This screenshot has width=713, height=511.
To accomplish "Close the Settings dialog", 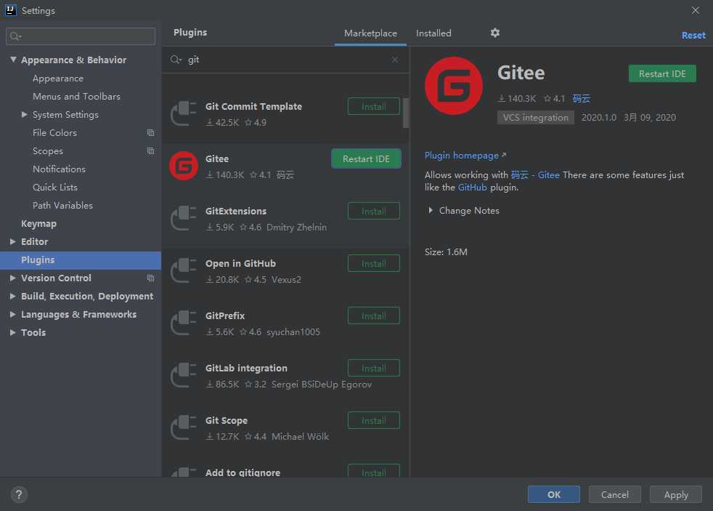I will [696, 10].
